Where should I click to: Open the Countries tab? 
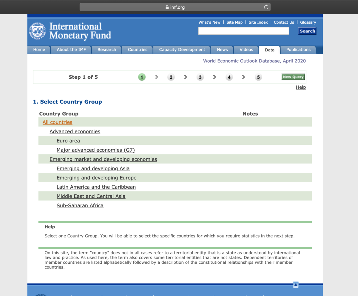tap(138, 50)
